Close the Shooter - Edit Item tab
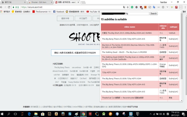Viewport: 187px width, 117px height. [x=51, y=2]
